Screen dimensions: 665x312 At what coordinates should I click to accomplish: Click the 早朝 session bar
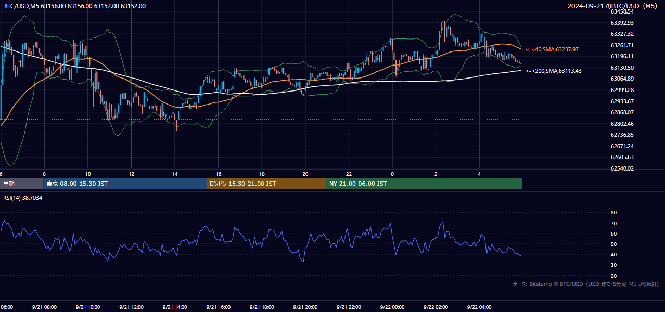click(21, 184)
